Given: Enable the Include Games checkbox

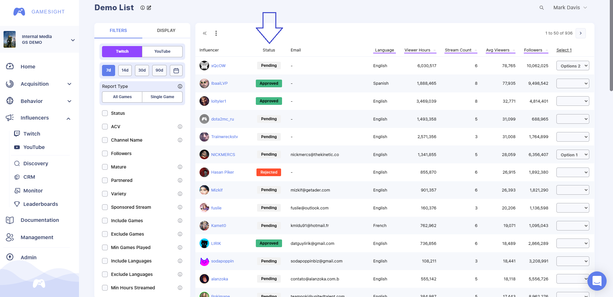Looking at the screenshot, I should tap(105, 221).
